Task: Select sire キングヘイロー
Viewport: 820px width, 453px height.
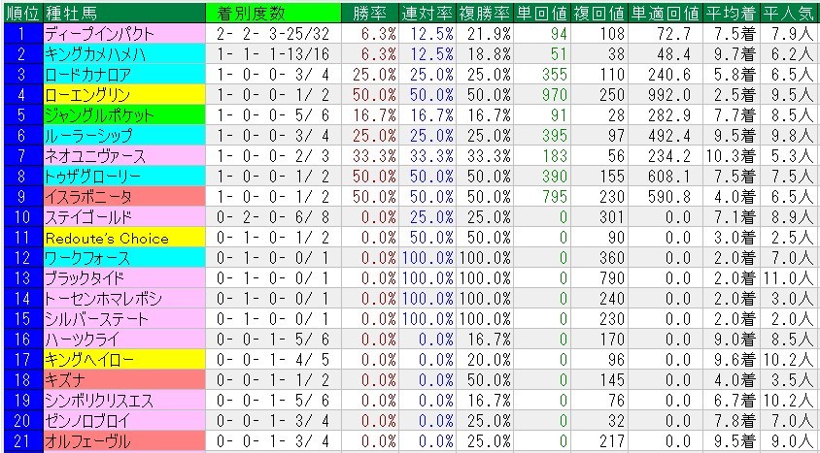Action: 124,360
